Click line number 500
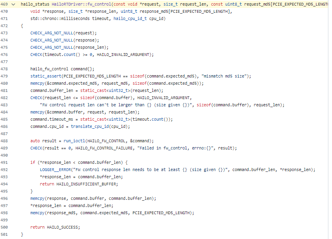 tap(5, 227)
